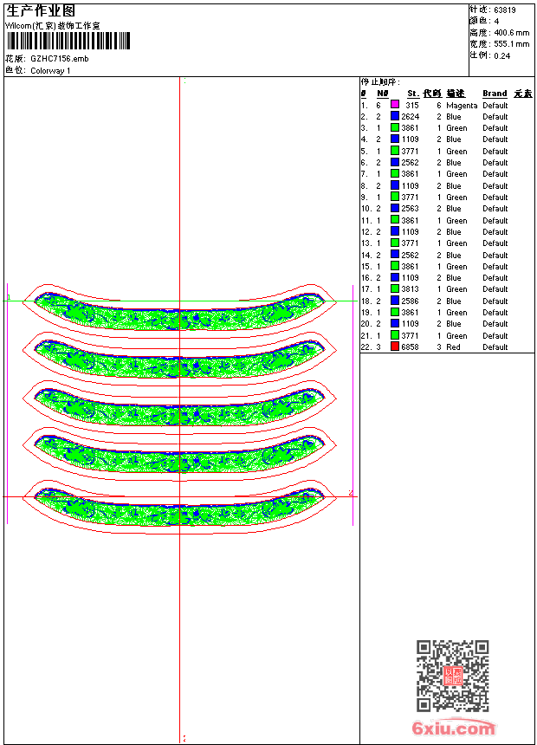This screenshot has height=745, width=537.
Task: Select stitch count 2562 in row 14
Action: click(x=411, y=256)
